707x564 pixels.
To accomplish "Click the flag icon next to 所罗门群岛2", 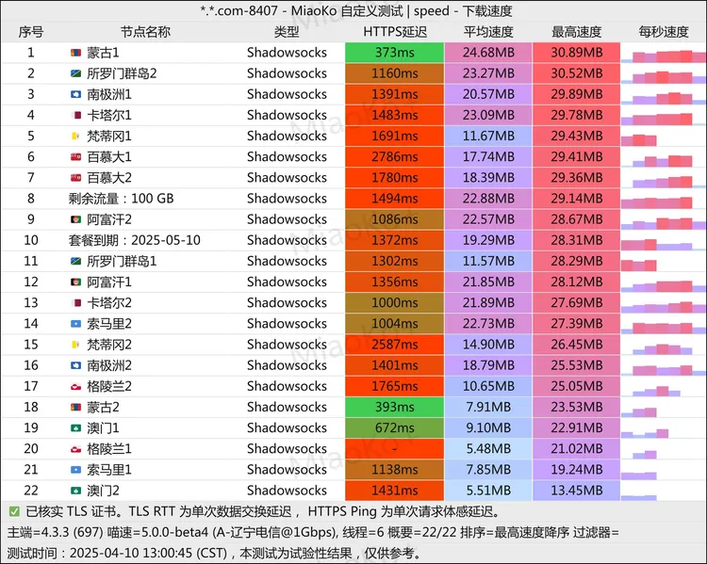I will [x=76, y=73].
